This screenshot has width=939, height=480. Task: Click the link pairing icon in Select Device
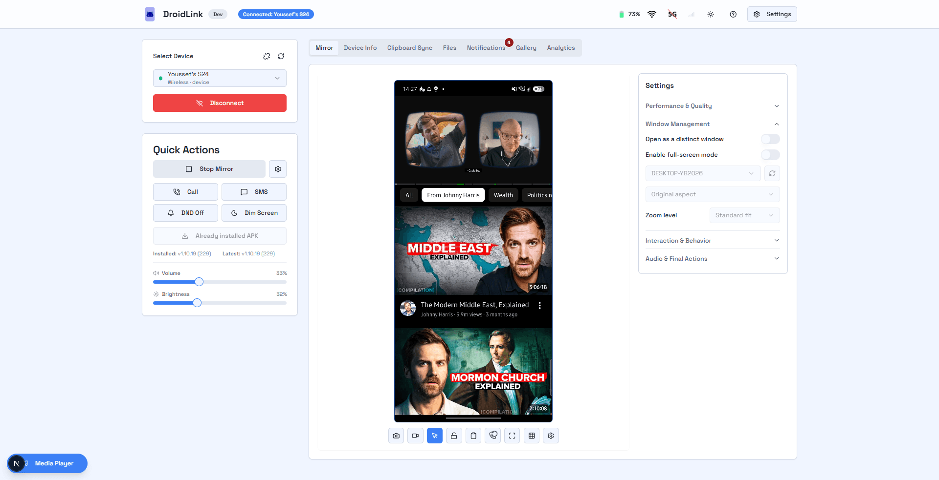[x=267, y=56]
